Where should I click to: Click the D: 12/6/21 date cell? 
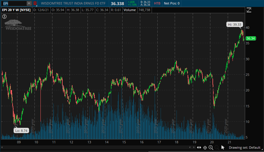(41, 10)
